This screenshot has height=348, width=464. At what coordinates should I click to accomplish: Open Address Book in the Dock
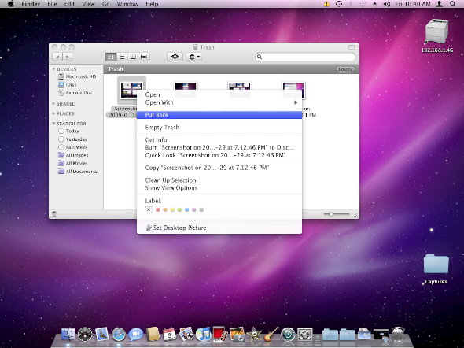point(153,335)
